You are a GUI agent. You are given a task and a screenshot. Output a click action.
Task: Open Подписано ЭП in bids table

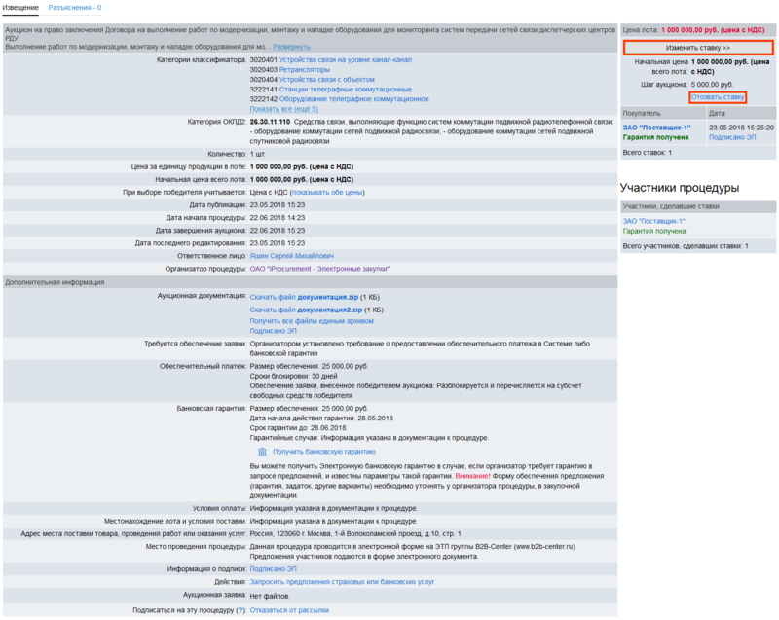(x=732, y=137)
